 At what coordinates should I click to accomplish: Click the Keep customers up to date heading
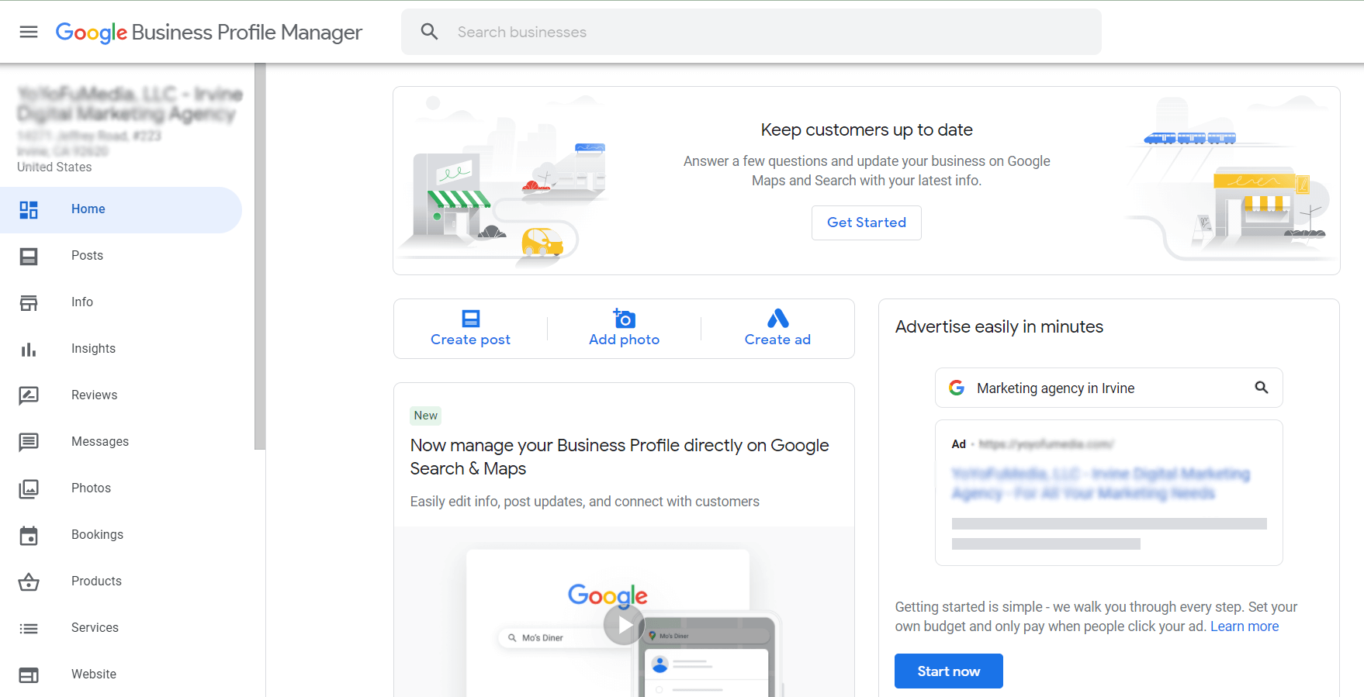point(867,129)
